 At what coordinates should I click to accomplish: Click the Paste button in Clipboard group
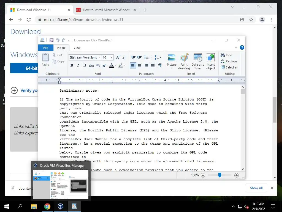click(45, 61)
